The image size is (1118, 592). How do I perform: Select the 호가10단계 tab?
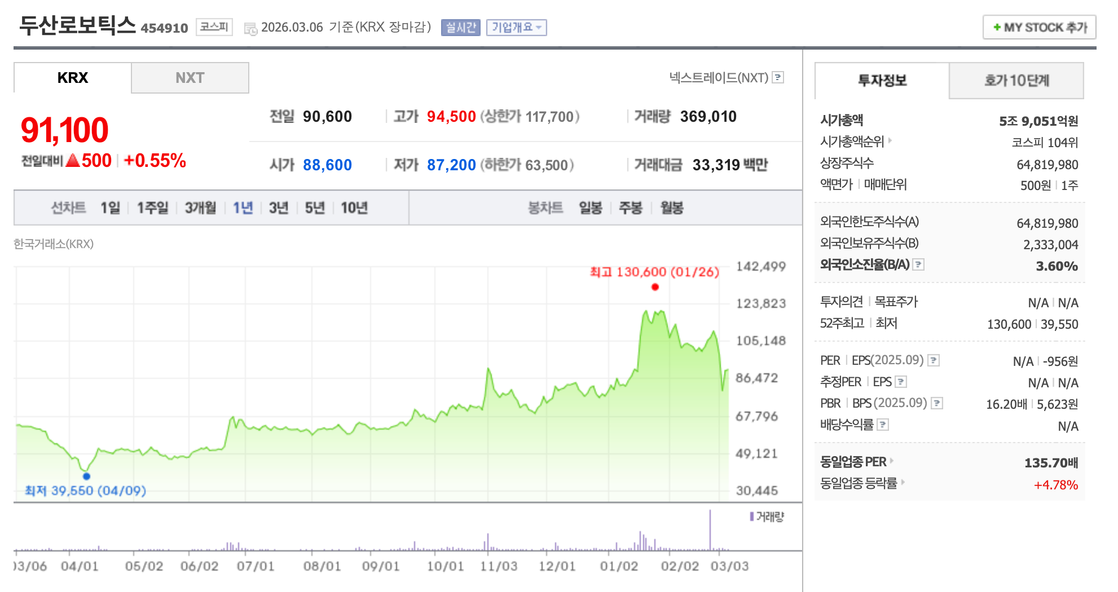pyautogui.click(x=1016, y=81)
